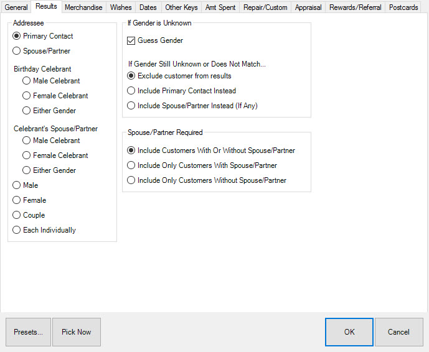Go to the Rewards/Referral tab
Screen dimensions: 429x352
[x=356, y=7]
